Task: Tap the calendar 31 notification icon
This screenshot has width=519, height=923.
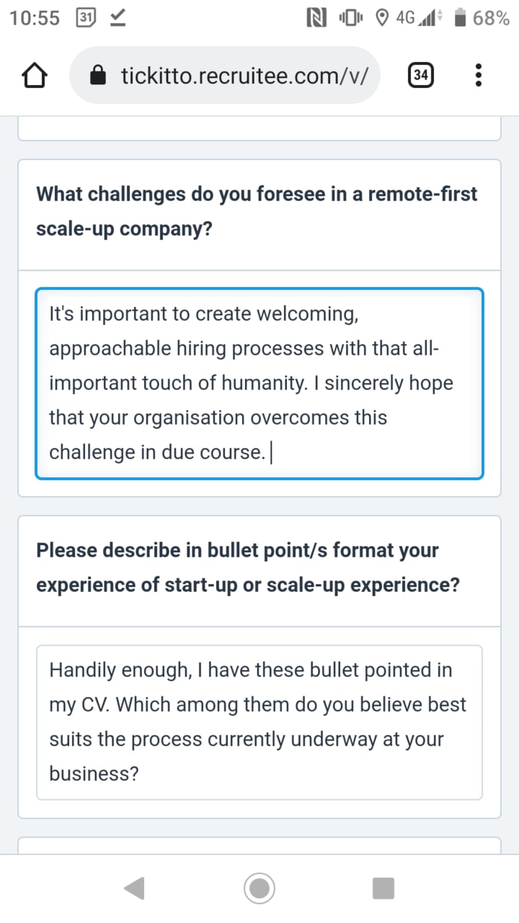Action: pyautogui.click(x=86, y=19)
